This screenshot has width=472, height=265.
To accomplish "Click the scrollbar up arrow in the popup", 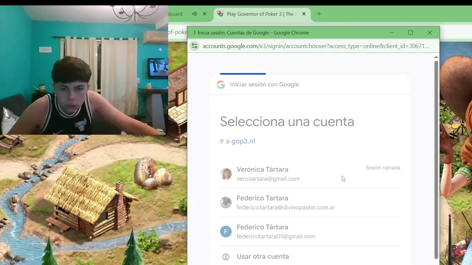I will point(436,57).
